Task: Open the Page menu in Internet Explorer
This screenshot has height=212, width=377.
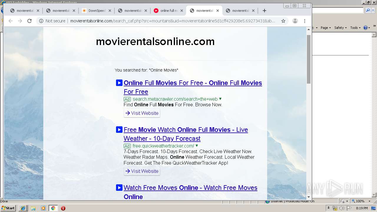Action: click(325, 28)
